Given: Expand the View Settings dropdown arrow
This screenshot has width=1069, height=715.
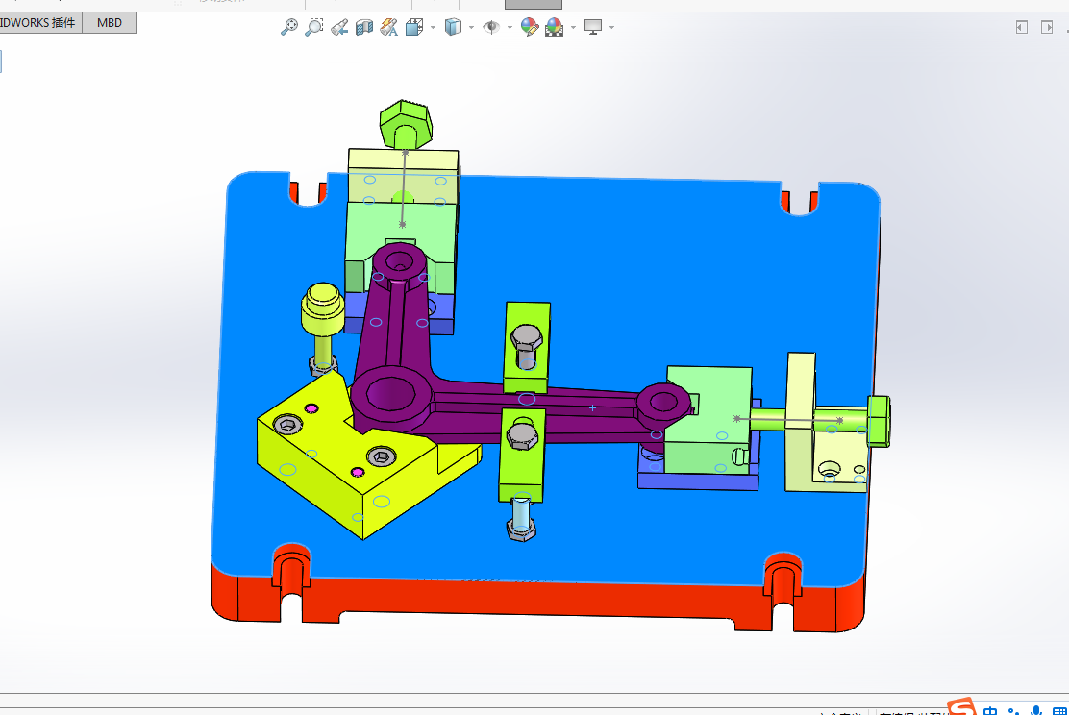Looking at the screenshot, I should (611, 27).
